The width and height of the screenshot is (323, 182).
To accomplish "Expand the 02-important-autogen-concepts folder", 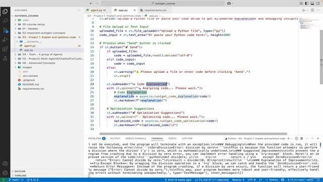I will [x=15, y=33].
